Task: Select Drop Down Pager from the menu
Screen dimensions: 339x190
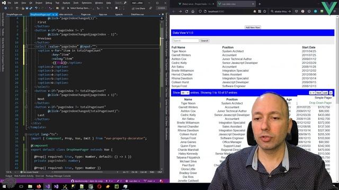Action: (320, 103)
